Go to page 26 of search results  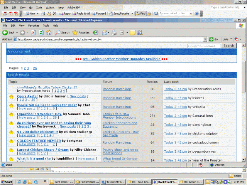click(x=35, y=68)
